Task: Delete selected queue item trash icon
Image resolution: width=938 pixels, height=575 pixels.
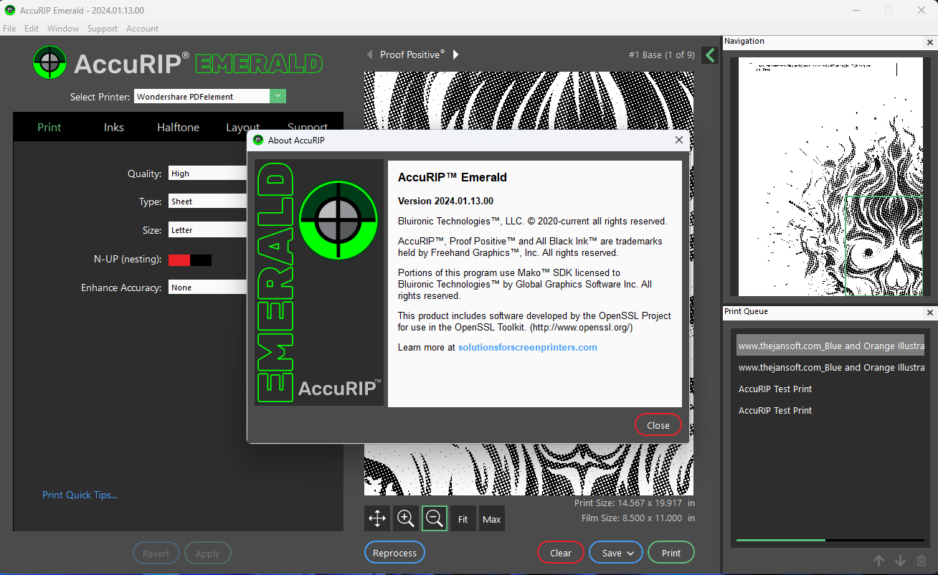Action: 922,561
